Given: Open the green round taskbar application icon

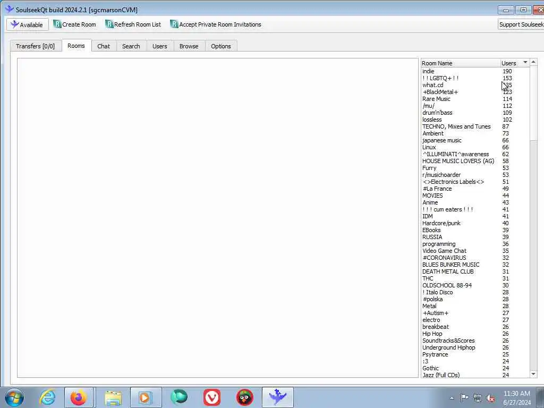Looking at the screenshot, I should 179,397.
